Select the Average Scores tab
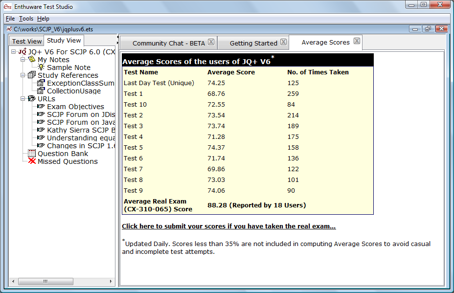Viewport: 454px width, 293px height. click(325, 42)
